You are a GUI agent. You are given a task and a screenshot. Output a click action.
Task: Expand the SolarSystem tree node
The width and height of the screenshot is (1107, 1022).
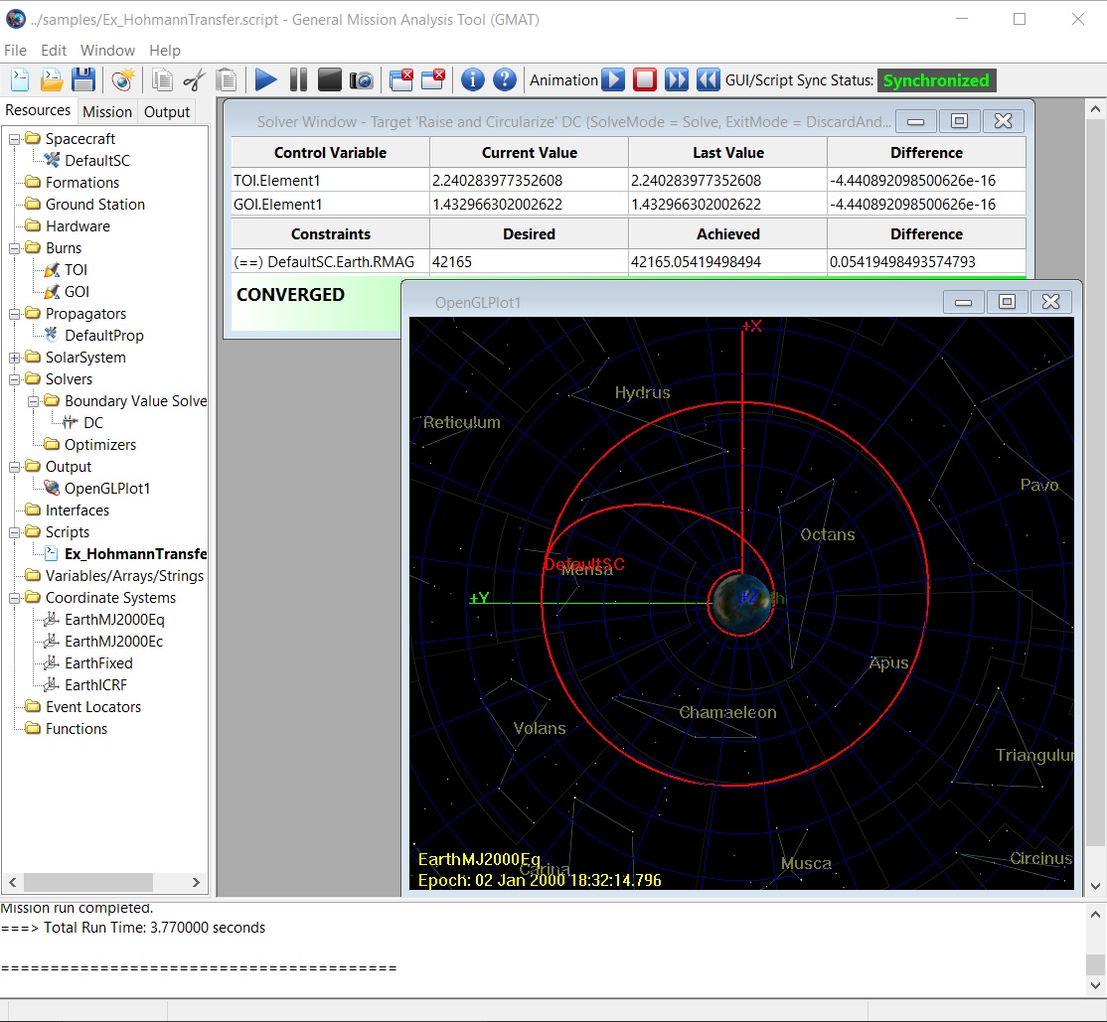click(15, 358)
